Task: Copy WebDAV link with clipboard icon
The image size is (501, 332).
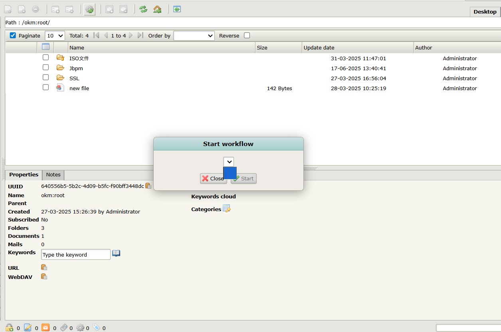Action: [44, 277]
